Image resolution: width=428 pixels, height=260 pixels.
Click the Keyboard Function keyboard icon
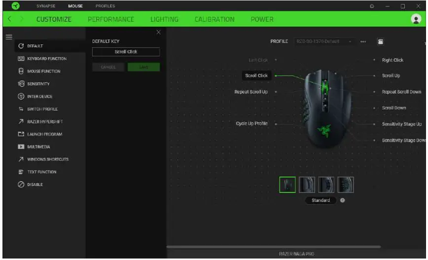tap(21, 58)
